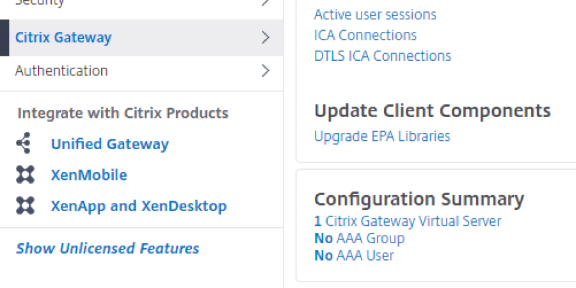Click the XenApp and XenDesktop icon
Screen dimensions: 576x288
pyautogui.click(x=25, y=206)
